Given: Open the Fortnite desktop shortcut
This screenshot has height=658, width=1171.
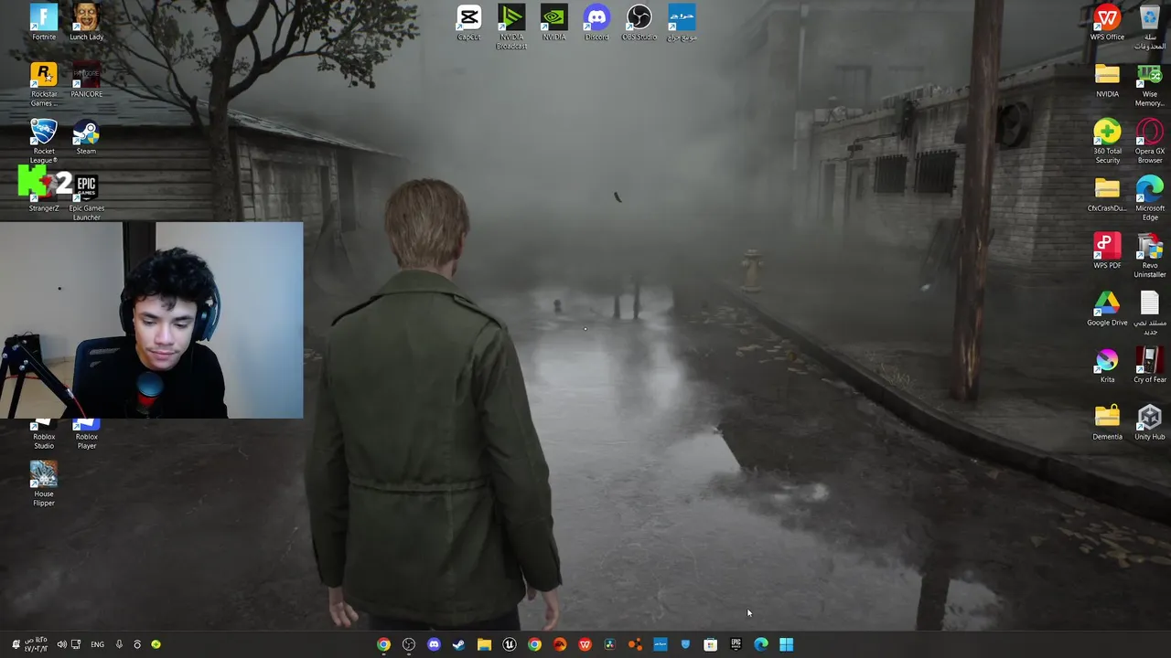Looking at the screenshot, I should pos(44,22).
